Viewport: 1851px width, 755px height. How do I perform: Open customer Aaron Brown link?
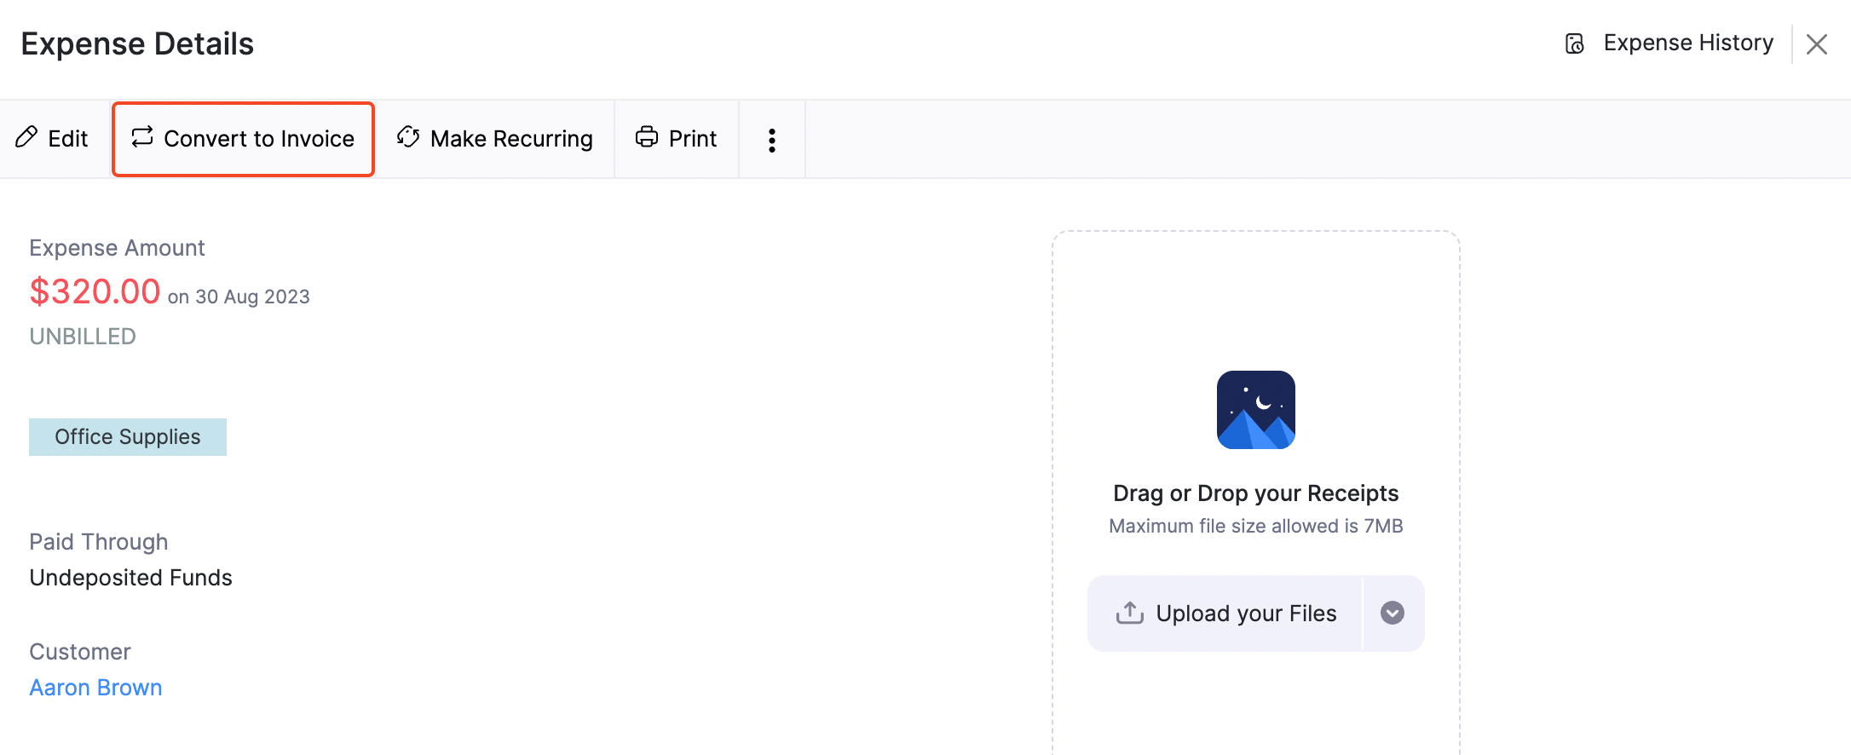95,688
